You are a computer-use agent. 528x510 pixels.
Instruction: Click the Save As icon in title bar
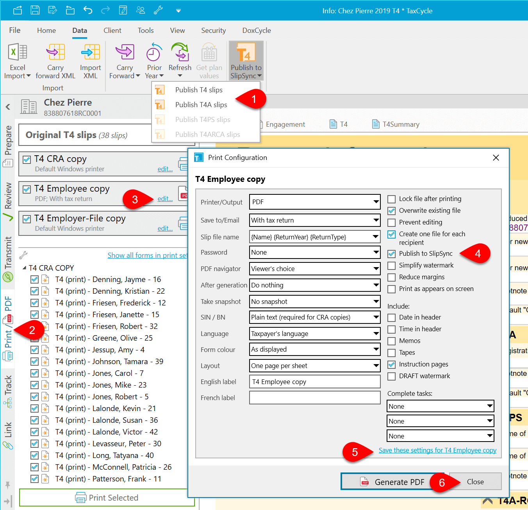click(53, 10)
